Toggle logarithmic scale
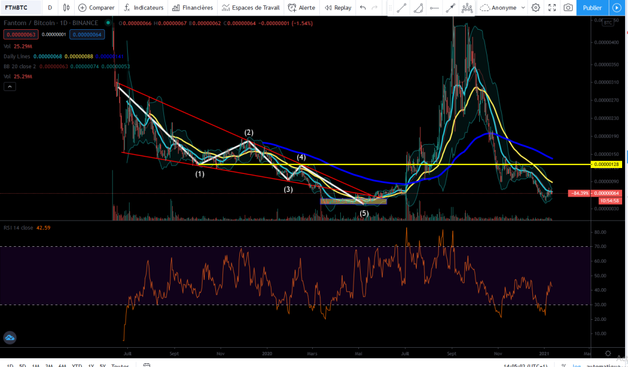 [x=576, y=365]
